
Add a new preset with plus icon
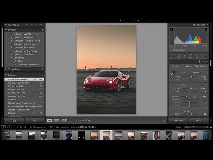pyautogui.click(x=42, y=30)
